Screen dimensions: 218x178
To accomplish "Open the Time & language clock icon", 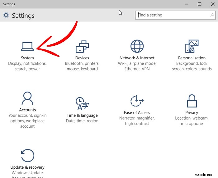I will (x=82, y=103).
